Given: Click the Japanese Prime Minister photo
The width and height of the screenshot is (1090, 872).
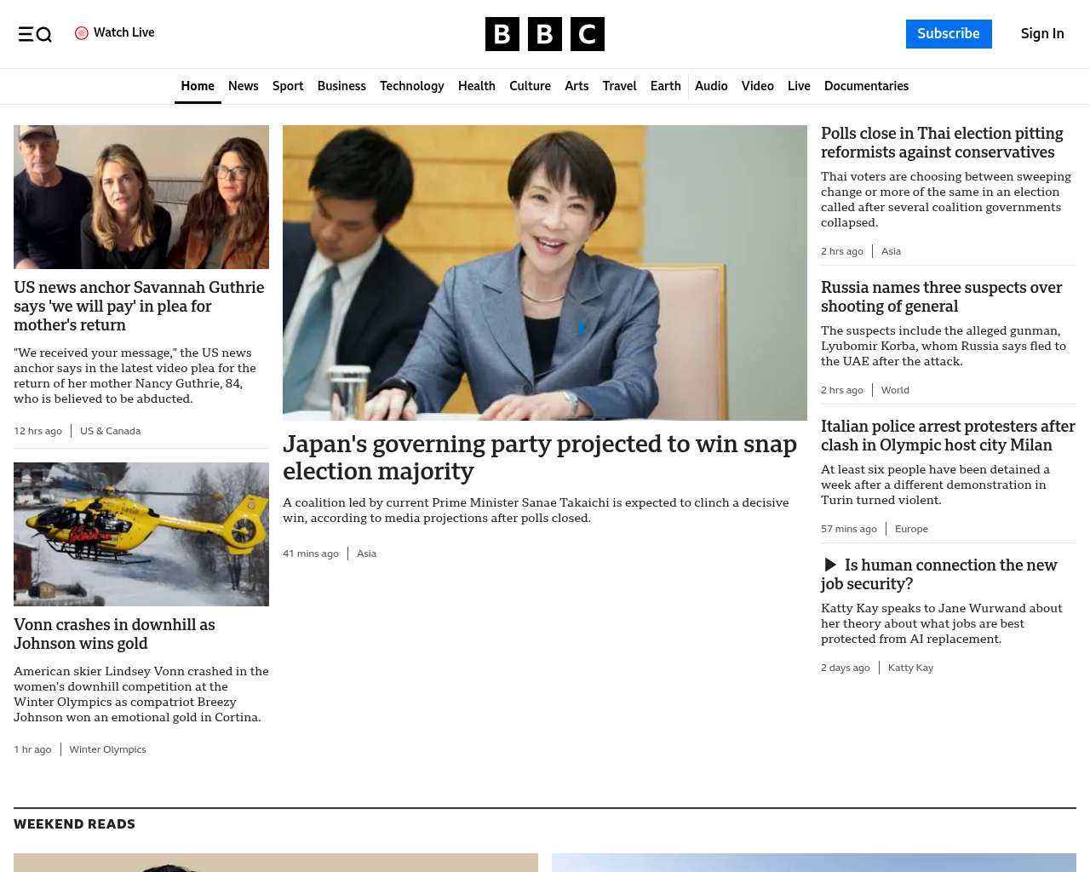Looking at the screenshot, I should coord(544,272).
